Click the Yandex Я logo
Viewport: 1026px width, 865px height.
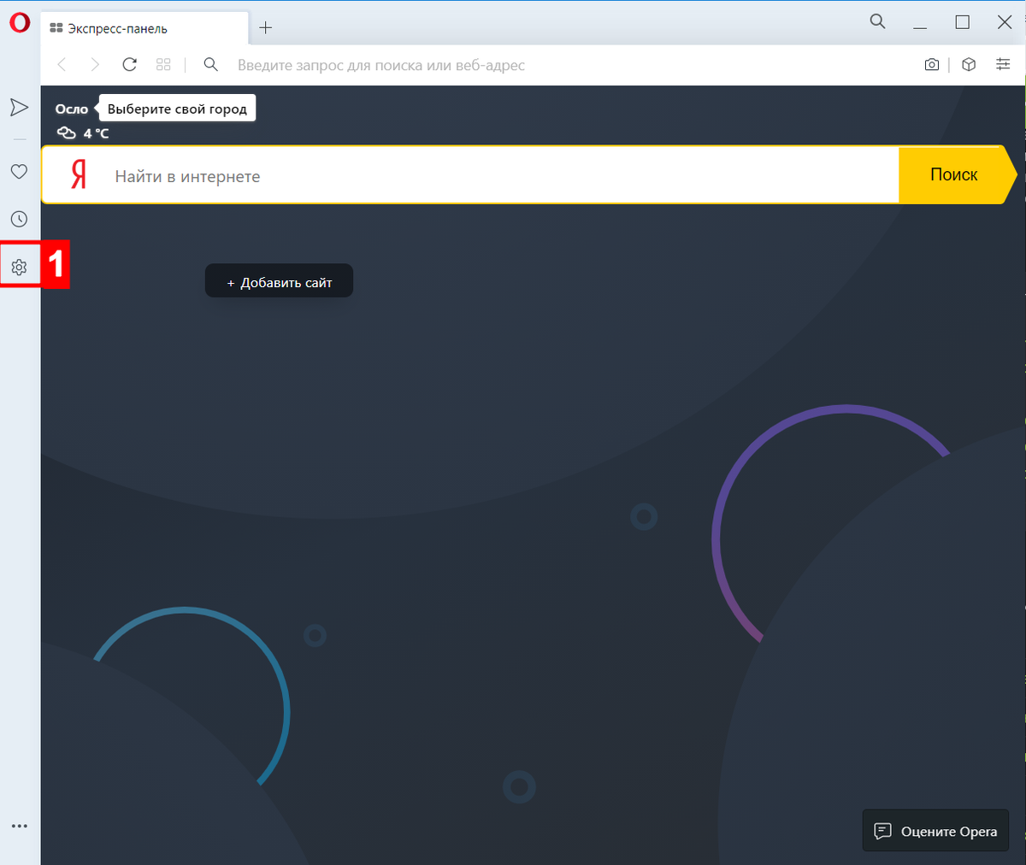click(79, 174)
